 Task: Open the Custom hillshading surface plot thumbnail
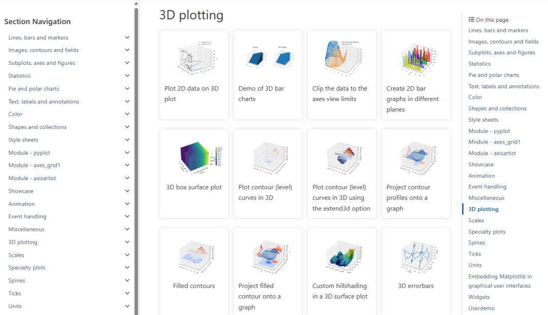[x=345, y=257]
